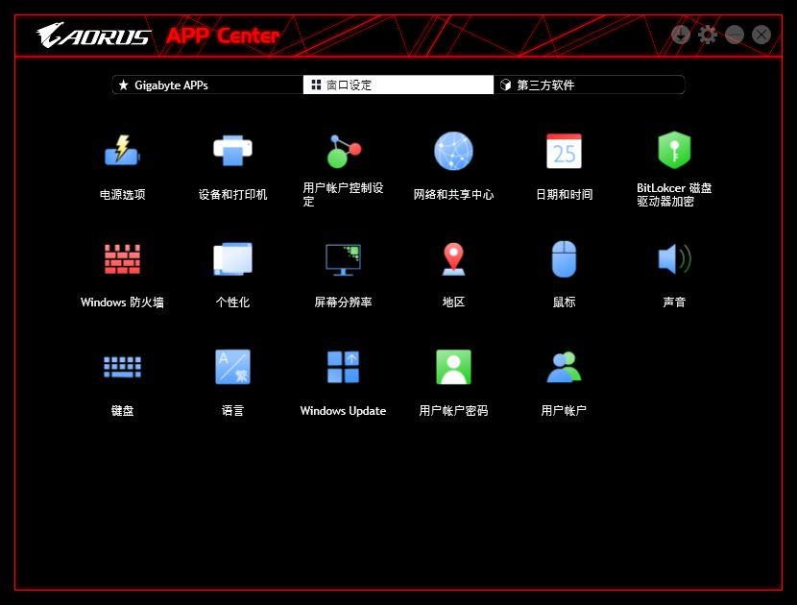Open BitLokcer 磁盘驱动器加密 shield icon
Image resolution: width=797 pixels, height=605 pixels.
tap(674, 151)
